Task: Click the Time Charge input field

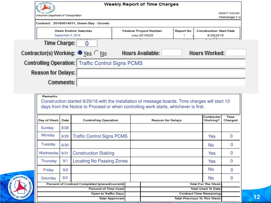Action: (x=87, y=43)
